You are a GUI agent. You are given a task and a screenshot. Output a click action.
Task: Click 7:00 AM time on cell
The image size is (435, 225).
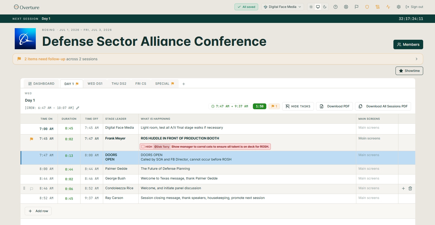[x=46, y=129]
